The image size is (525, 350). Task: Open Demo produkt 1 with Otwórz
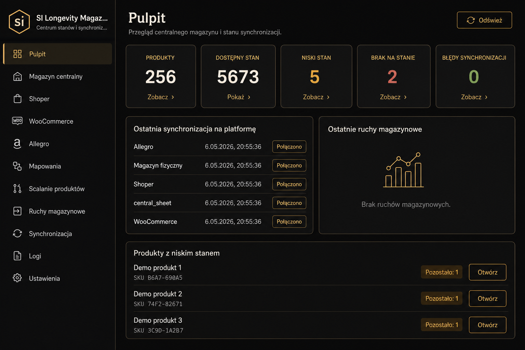click(x=487, y=272)
